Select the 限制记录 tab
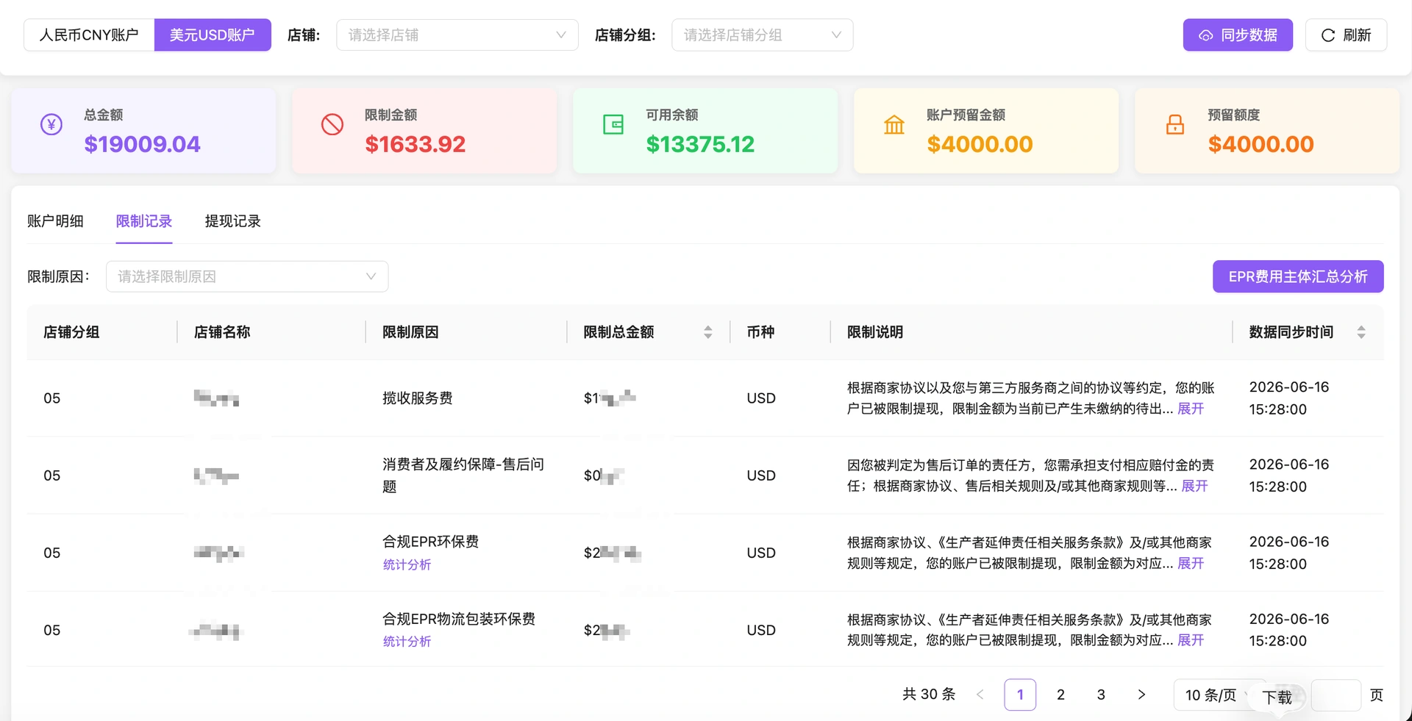1412x721 pixels. tap(144, 221)
